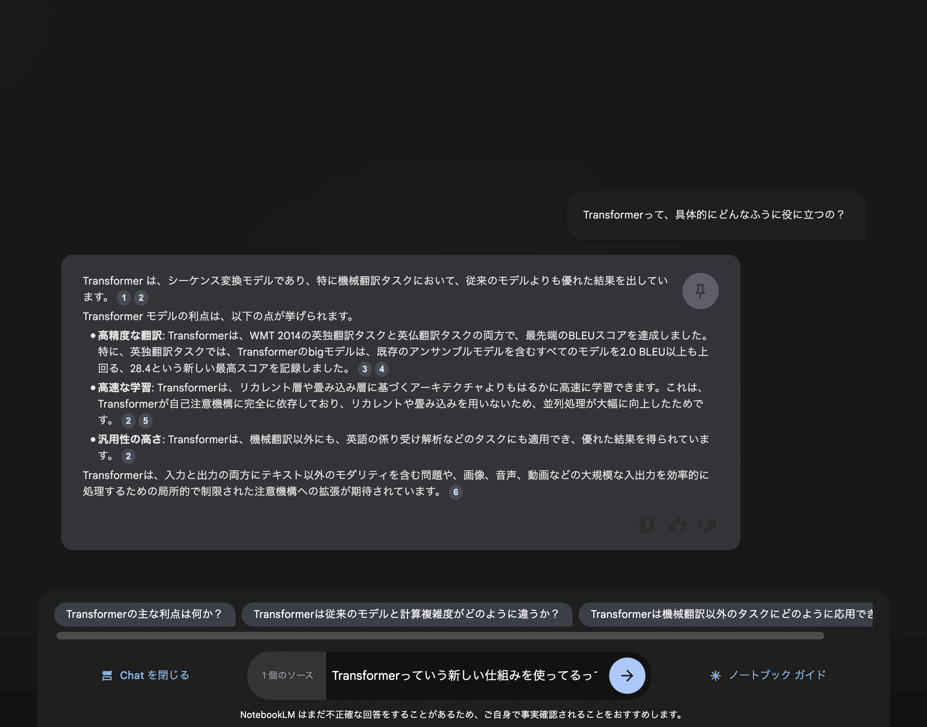This screenshot has width=927, height=727.
Task: Click the chat text input field
Action: pos(464,676)
